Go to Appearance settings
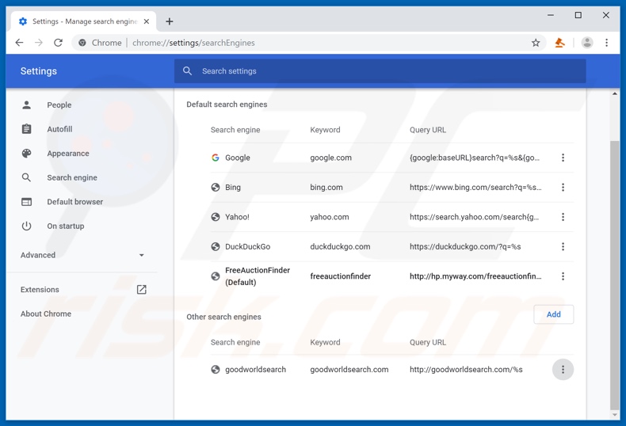Screen dimensions: 626x426 click(68, 153)
